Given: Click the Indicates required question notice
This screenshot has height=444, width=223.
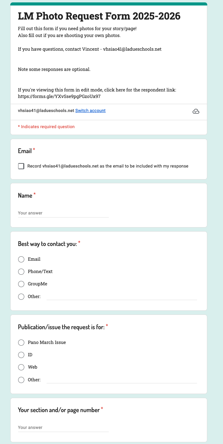Looking at the screenshot, I should point(46,127).
